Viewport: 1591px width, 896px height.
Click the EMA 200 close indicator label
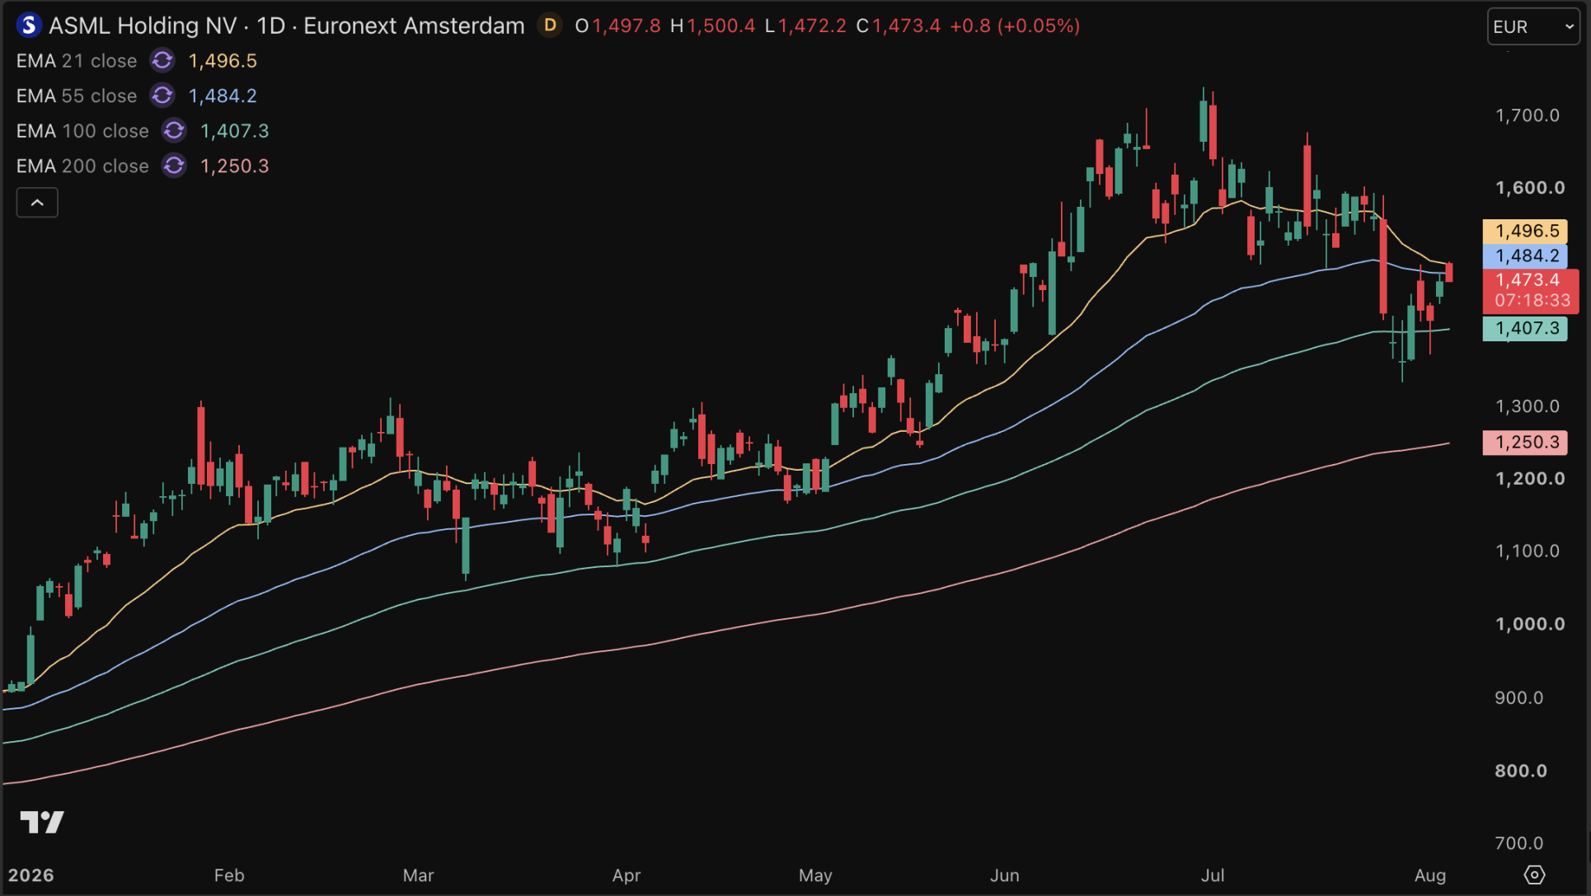82,166
